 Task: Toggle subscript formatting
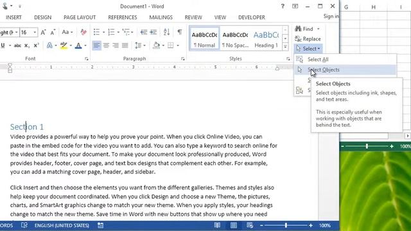click(27, 46)
